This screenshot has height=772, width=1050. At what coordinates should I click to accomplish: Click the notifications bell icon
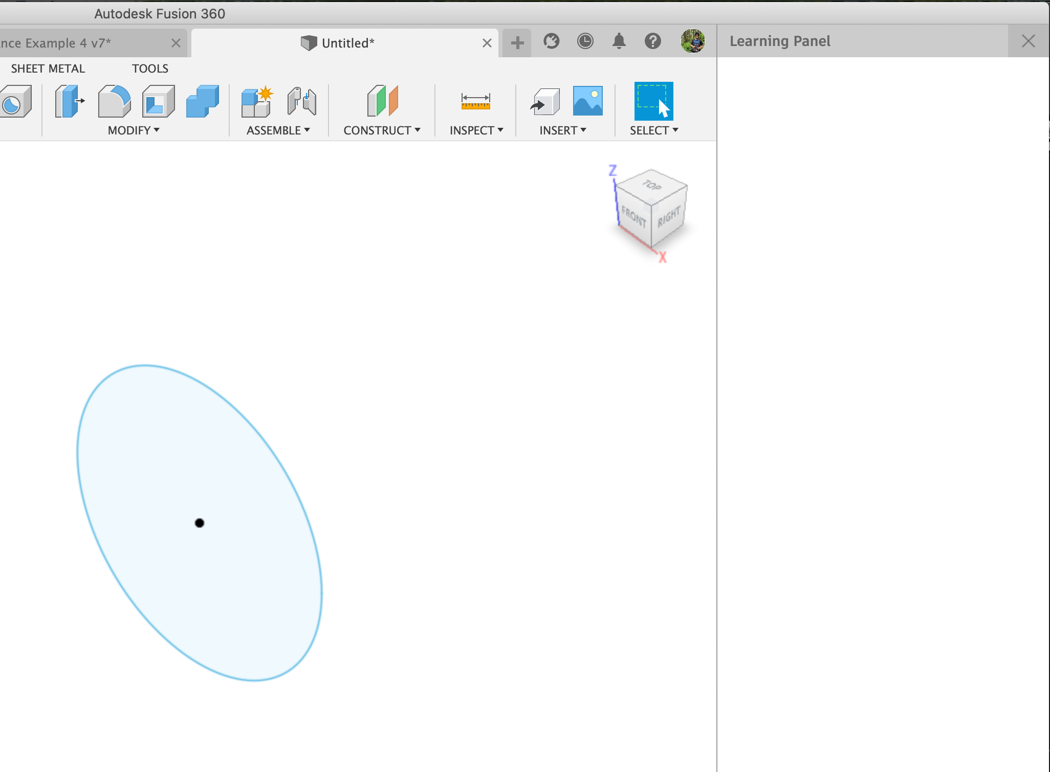click(x=619, y=41)
